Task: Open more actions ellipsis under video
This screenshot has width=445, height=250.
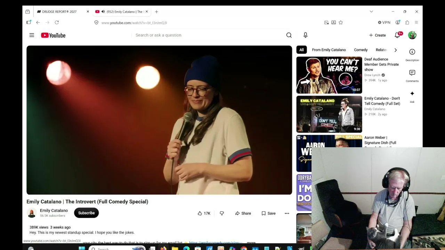Action: pos(287,213)
